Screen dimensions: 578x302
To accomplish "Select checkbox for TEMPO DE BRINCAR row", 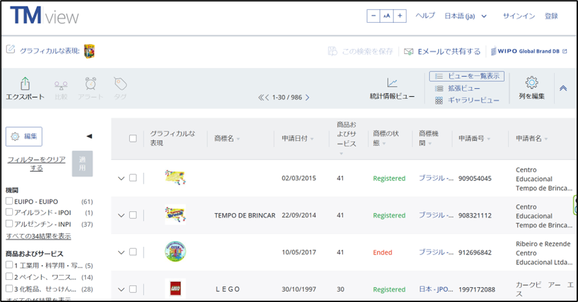I will coord(133,215).
